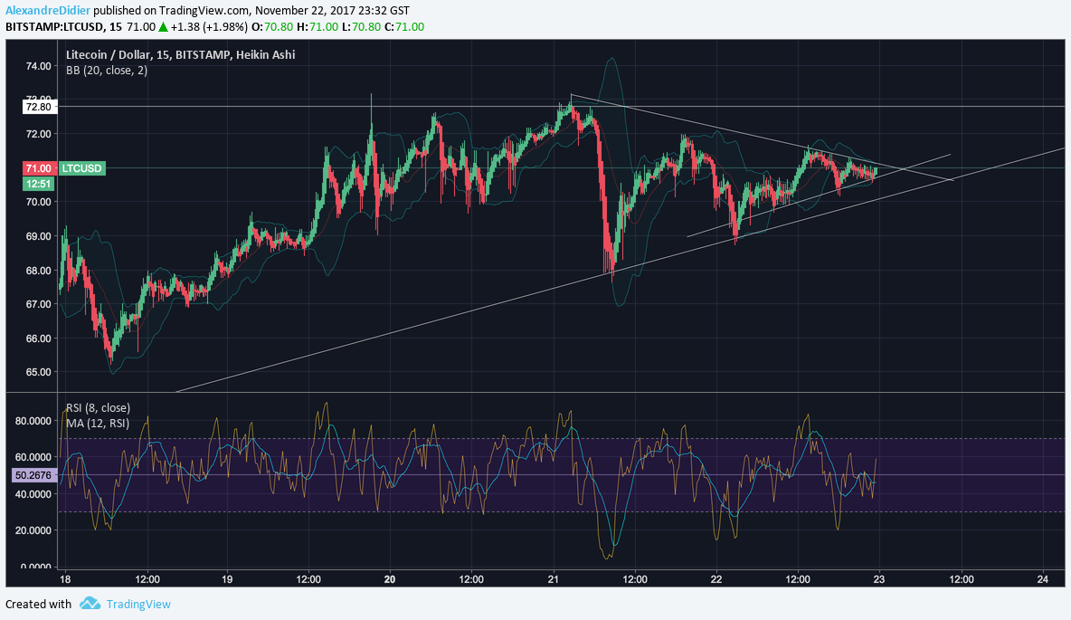Click 69.00 on the price axis
The image size is (1071, 620).
[x=38, y=236]
